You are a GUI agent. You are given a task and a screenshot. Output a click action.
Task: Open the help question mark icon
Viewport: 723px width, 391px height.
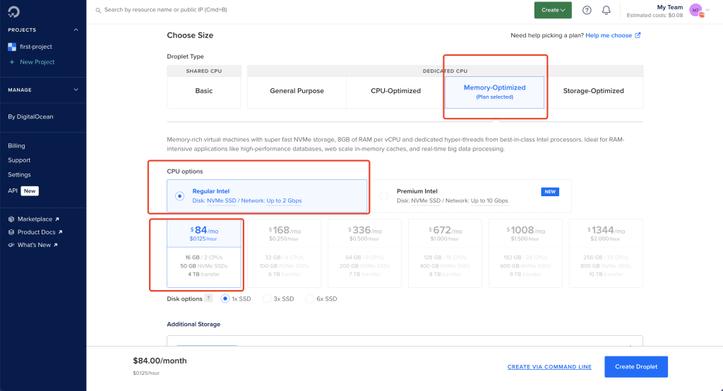pos(587,10)
